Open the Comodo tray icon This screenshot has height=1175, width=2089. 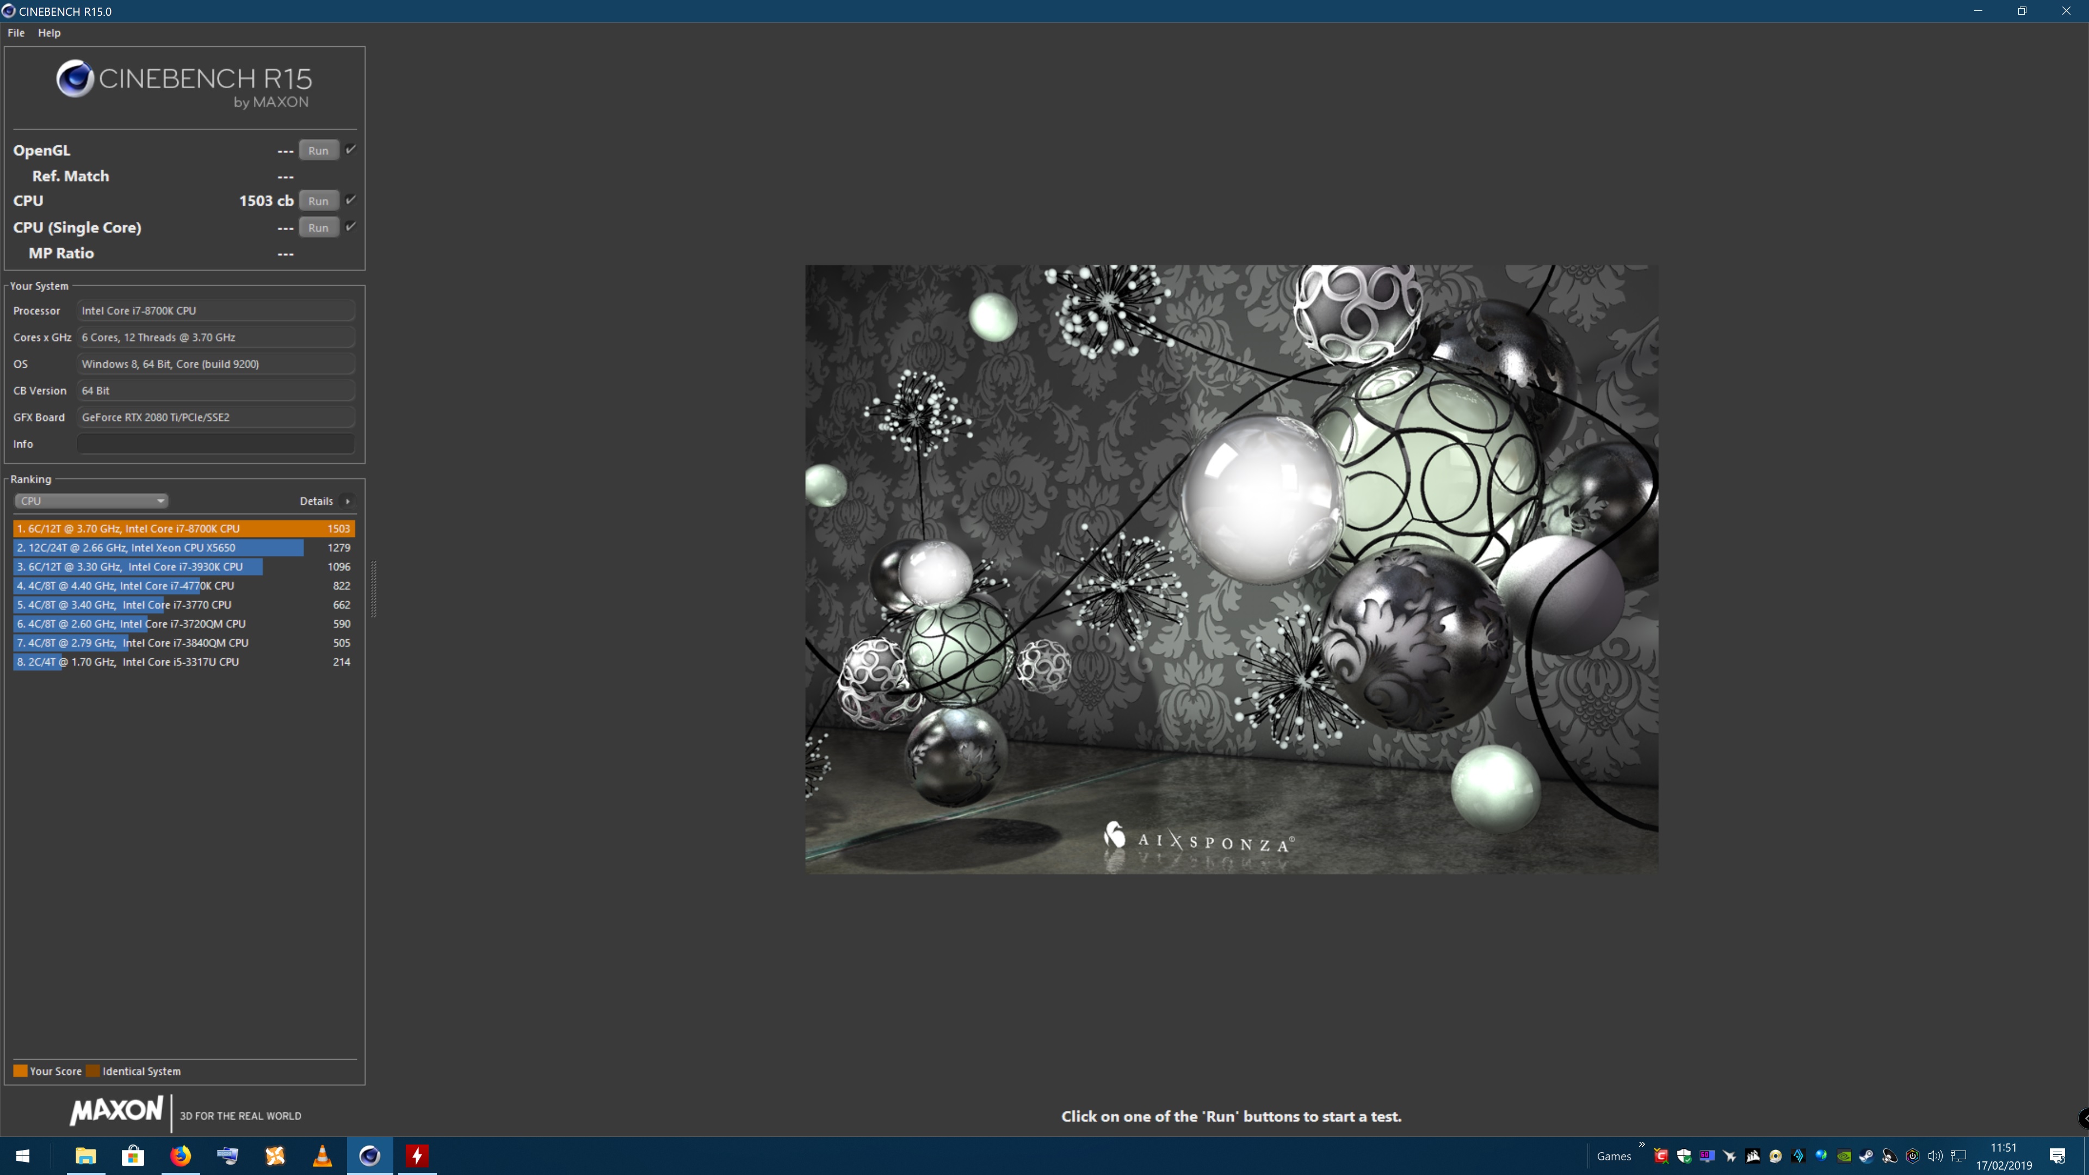pos(1661,1157)
